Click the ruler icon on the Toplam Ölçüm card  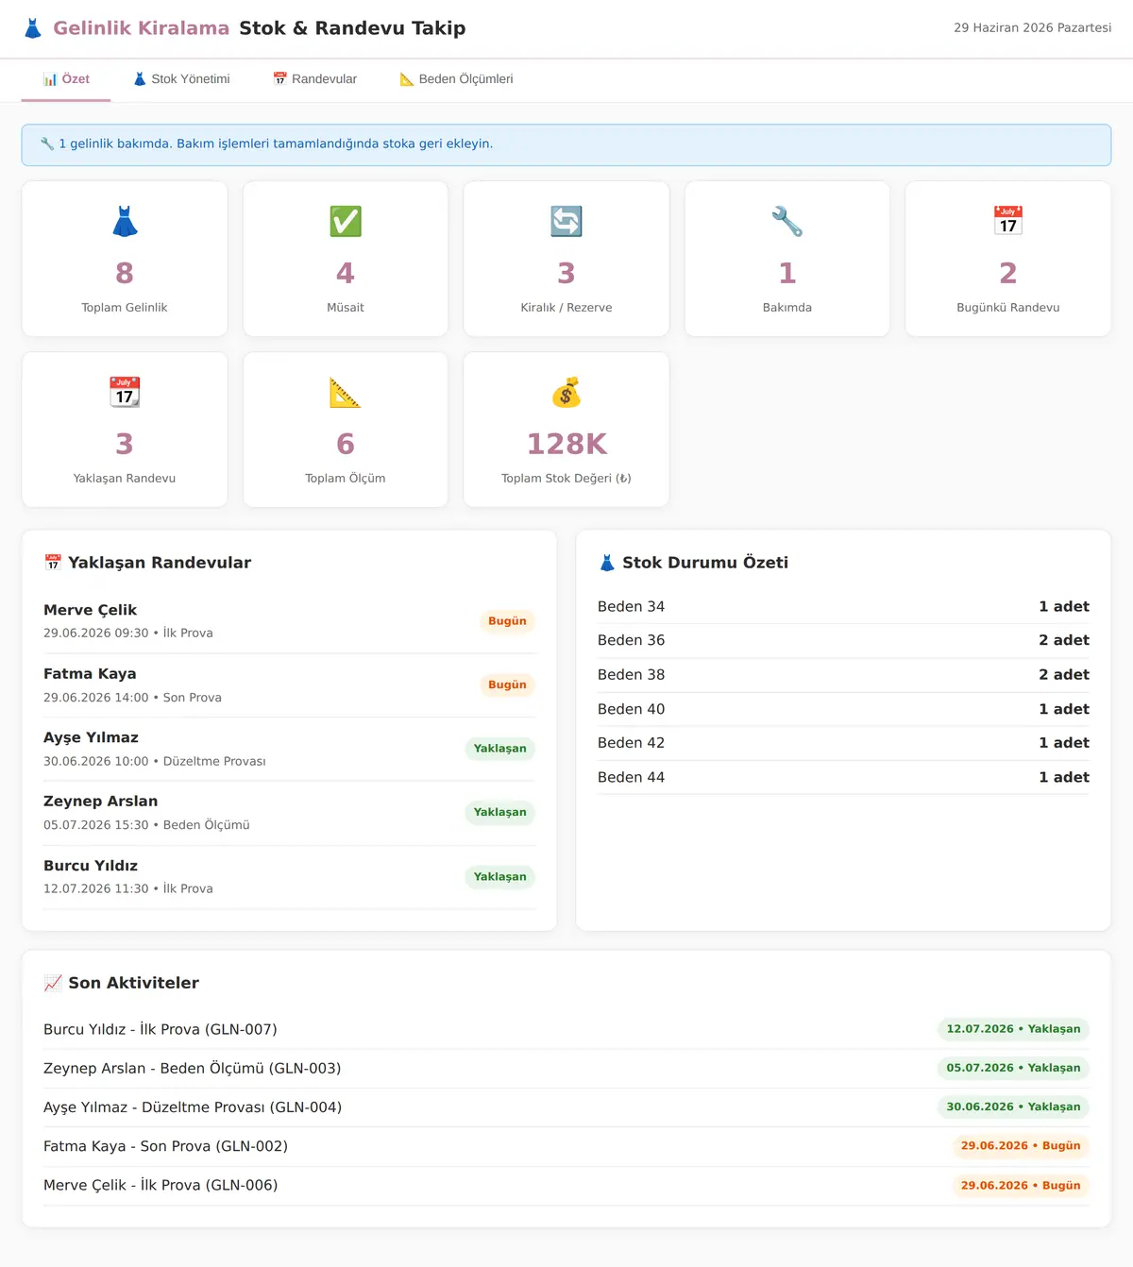346,392
